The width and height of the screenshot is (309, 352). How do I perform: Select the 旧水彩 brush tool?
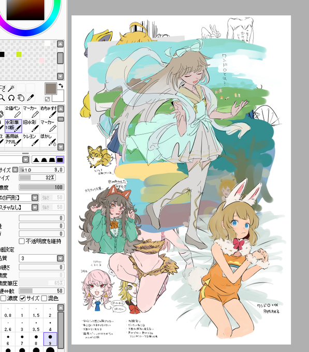[31, 126]
